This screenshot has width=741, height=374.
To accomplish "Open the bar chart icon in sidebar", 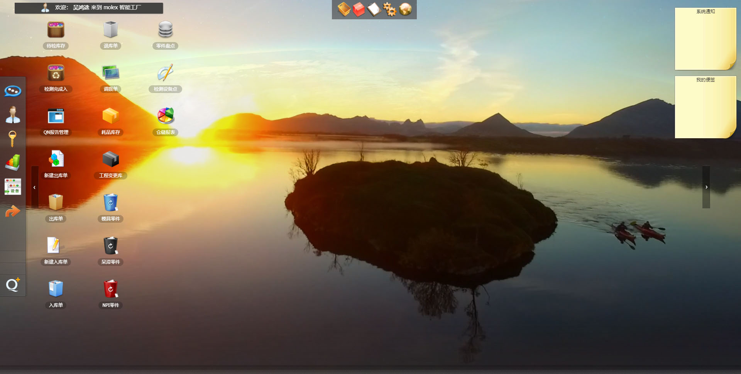I will coord(13,163).
